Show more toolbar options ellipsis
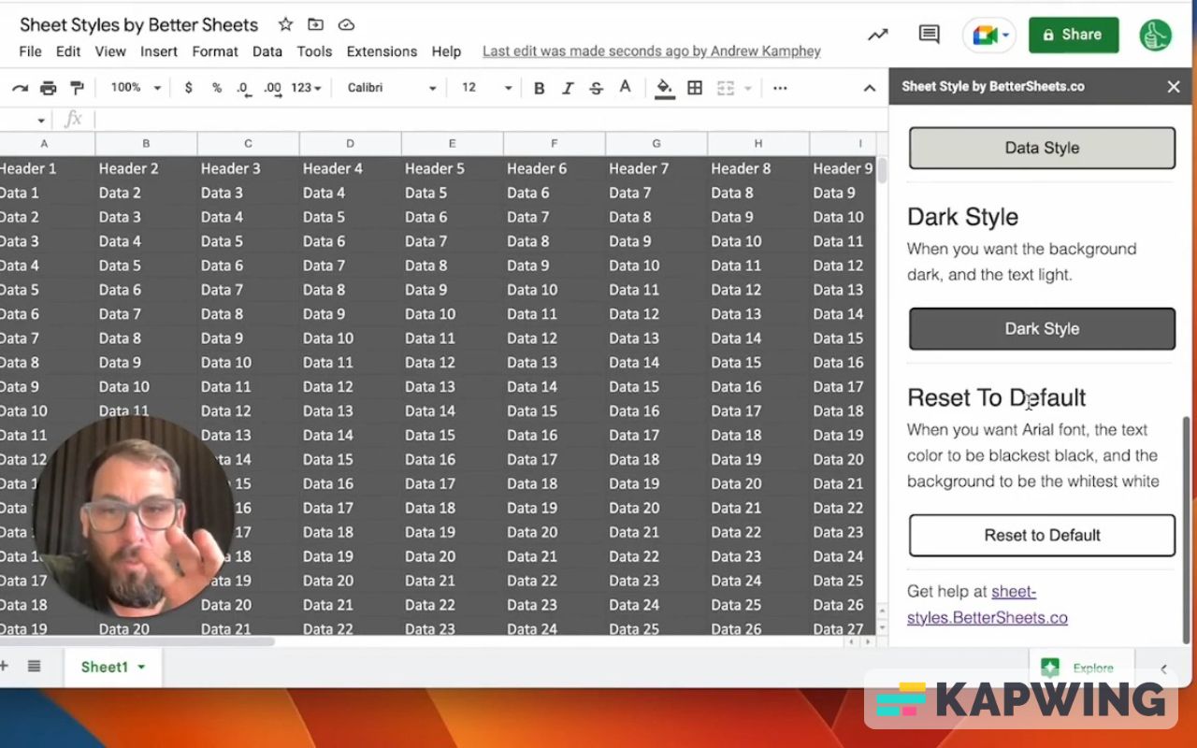Screen dimensions: 1197x748 pos(780,88)
